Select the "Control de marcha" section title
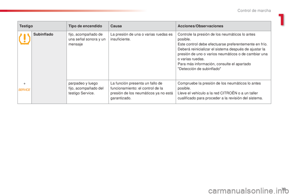The height and width of the screenshot is (196, 294). [254, 11]
